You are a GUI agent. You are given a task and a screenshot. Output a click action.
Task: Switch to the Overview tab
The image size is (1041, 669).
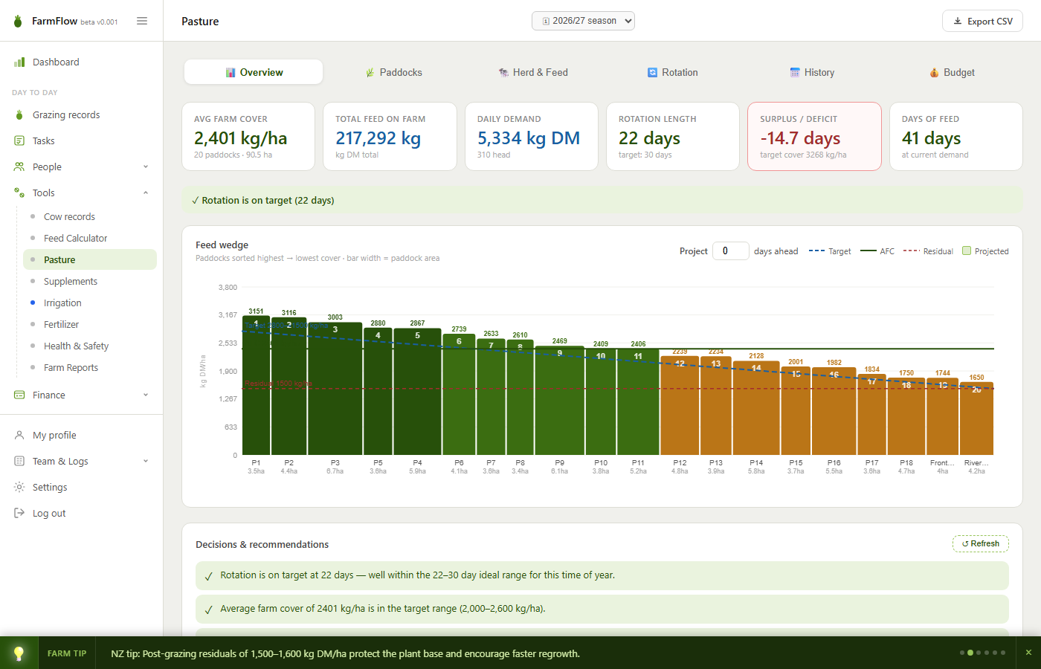(254, 72)
